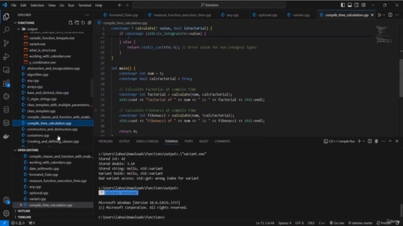Maximize the terminal panel size
Viewport: 403px width, 226px height.
click(x=390, y=141)
